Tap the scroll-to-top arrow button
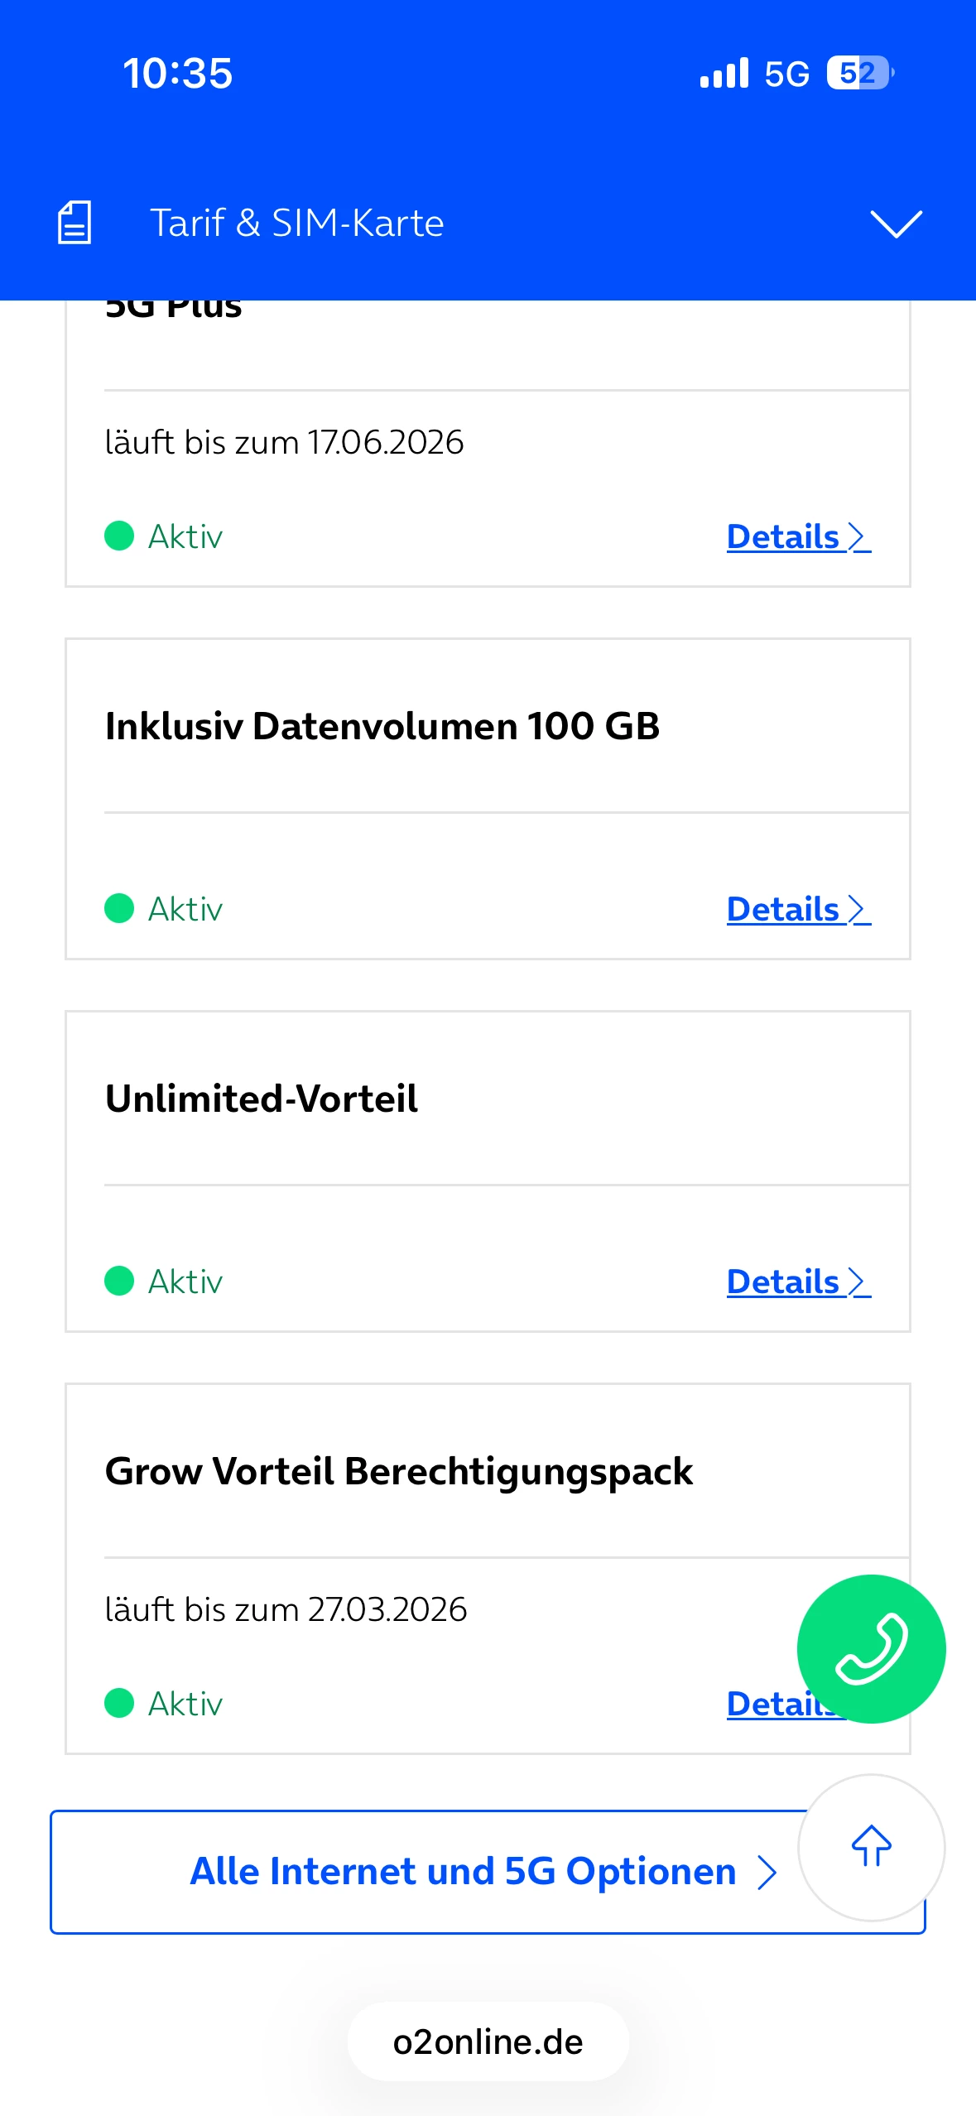976x2116 pixels. click(x=871, y=1846)
